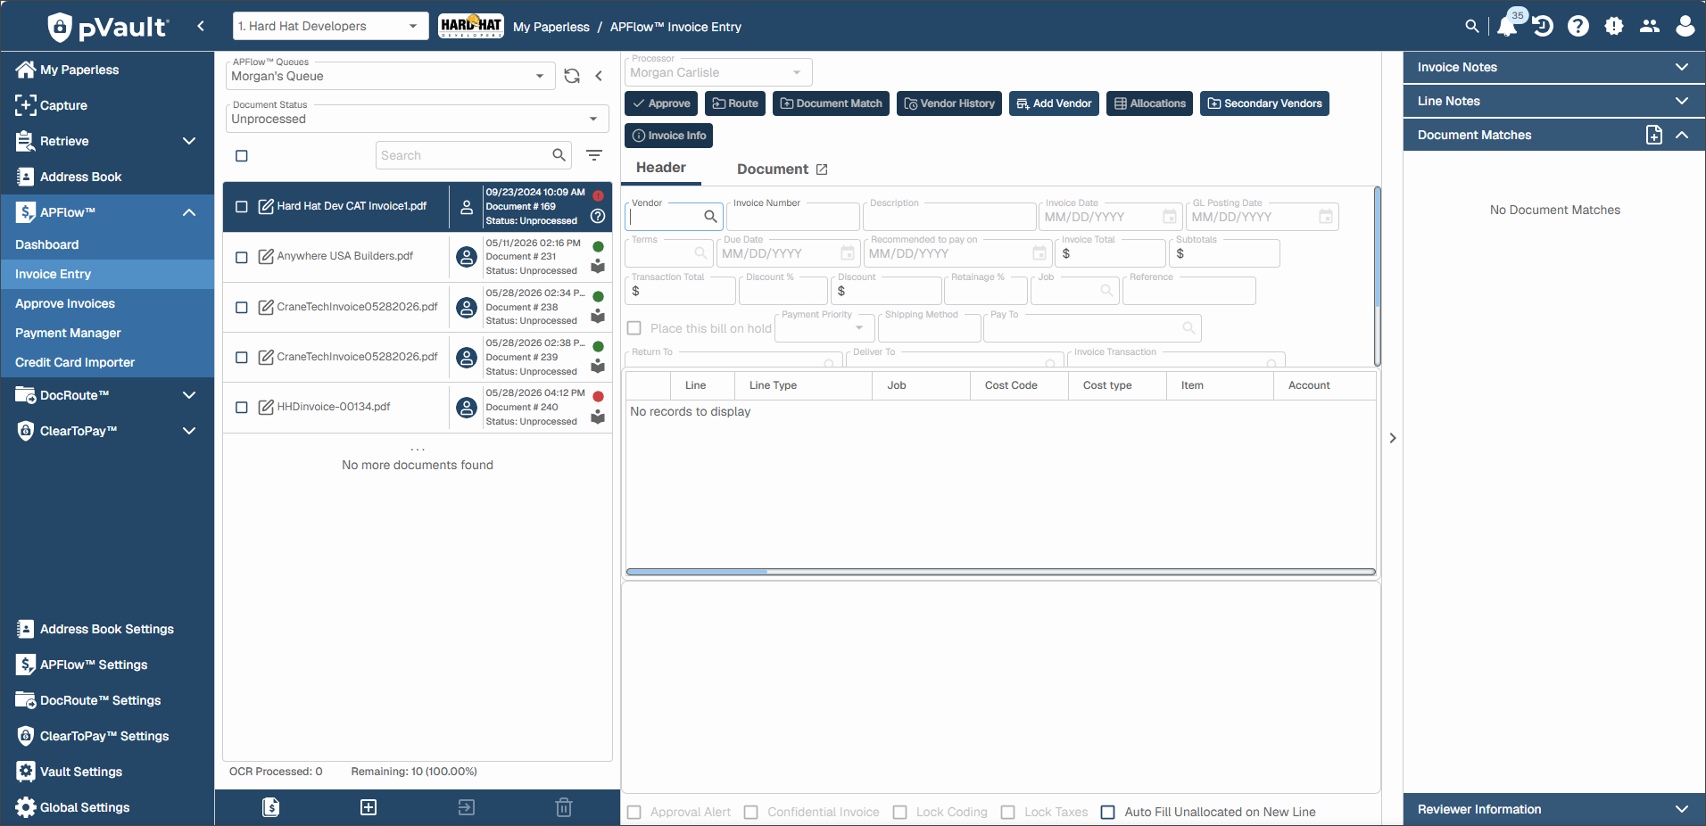Focus the Invoice Number field

[793, 217]
